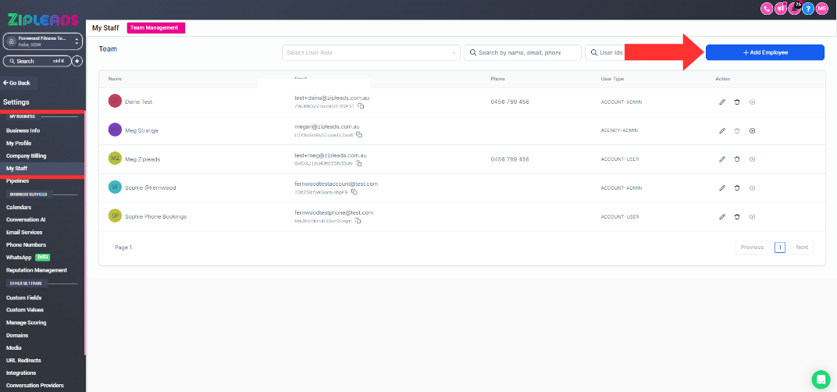Open the blue help question mark
Viewport: 837px width, 392px height.
click(x=808, y=9)
